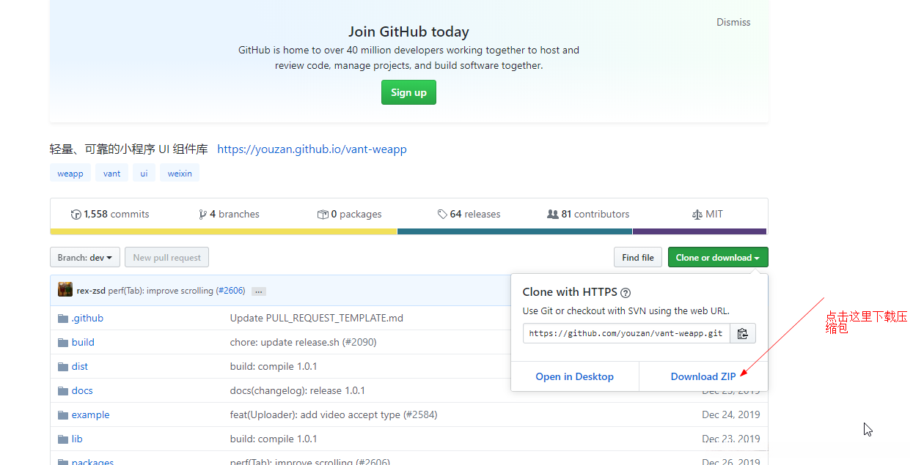Dismiss the Join GitHub banner
Image resolution: width=913 pixels, height=465 pixels.
tap(733, 22)
